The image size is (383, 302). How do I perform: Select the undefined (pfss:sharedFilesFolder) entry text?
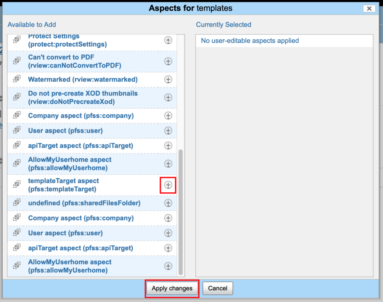(84, 203)
